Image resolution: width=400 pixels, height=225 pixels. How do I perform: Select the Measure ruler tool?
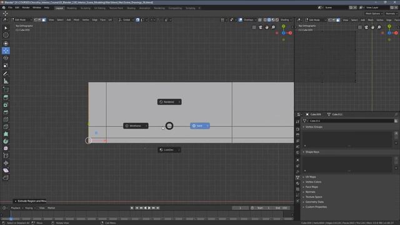(6, 81)
